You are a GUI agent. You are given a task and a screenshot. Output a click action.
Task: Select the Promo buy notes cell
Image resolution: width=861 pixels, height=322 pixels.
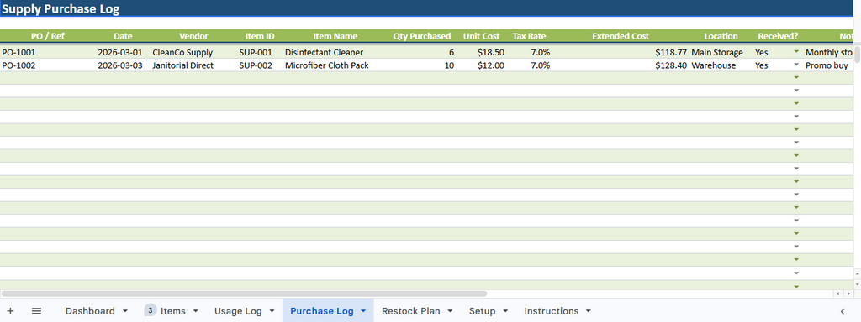[x=827, y=65]
